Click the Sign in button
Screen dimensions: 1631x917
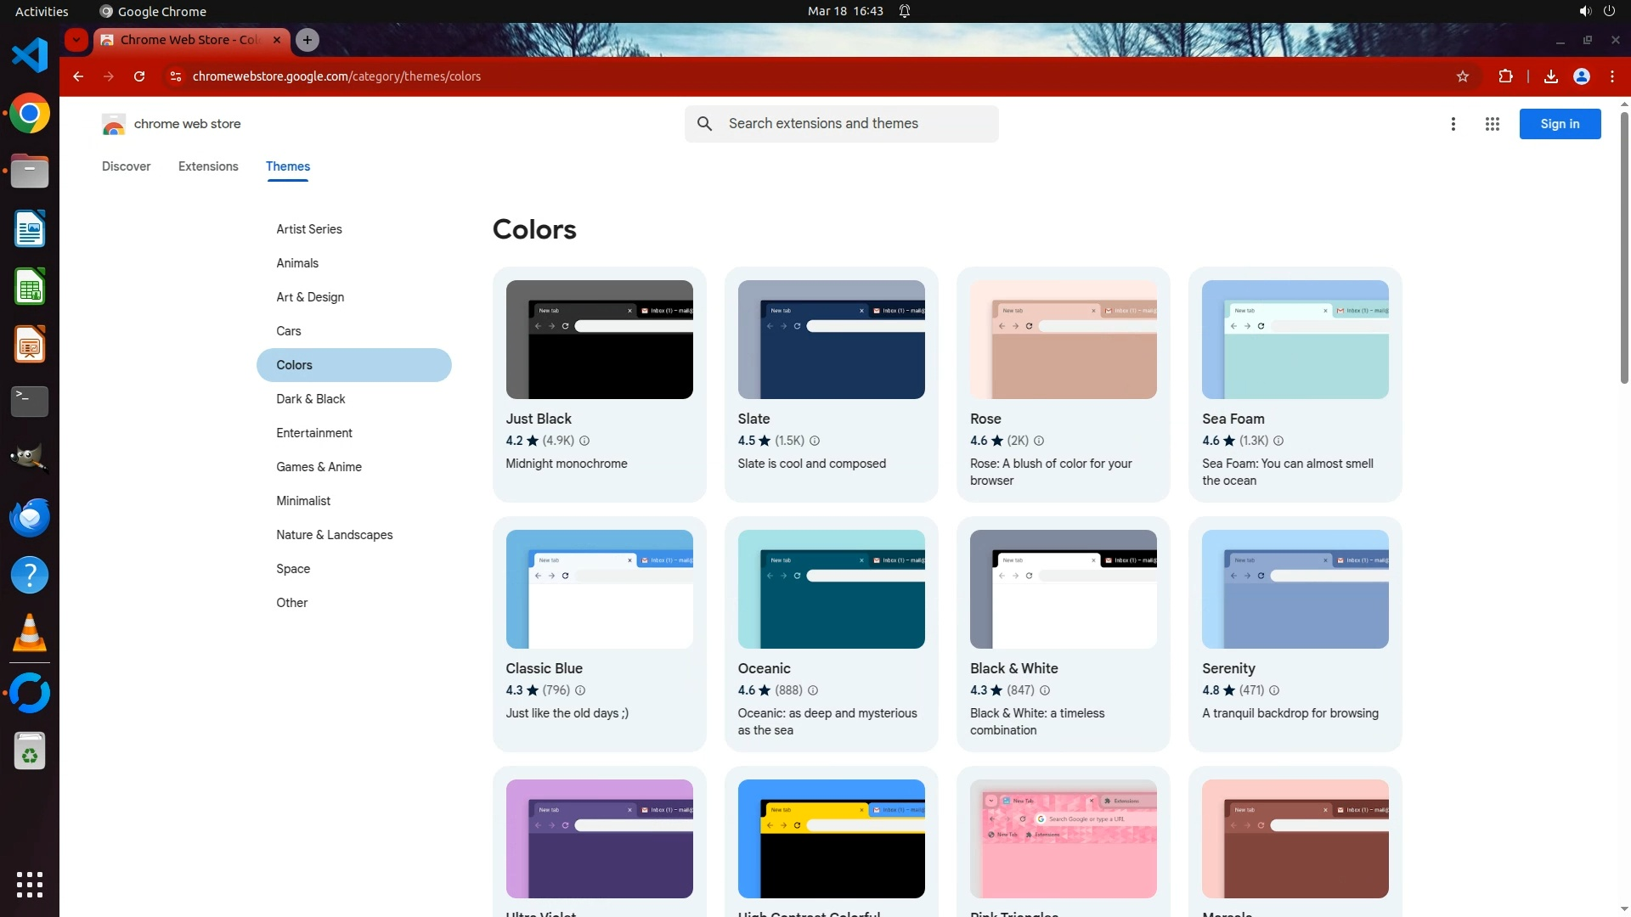[x=1559, y=124]
